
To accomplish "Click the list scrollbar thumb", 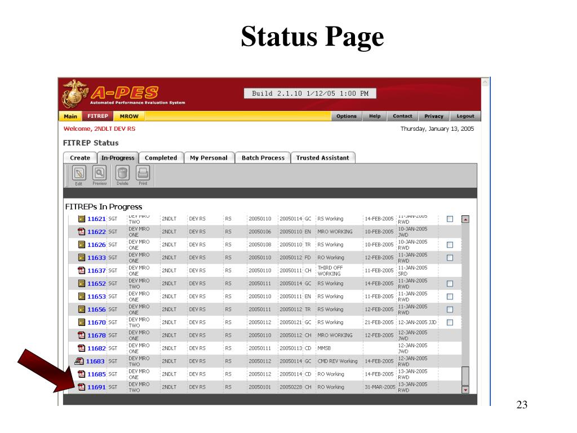I will click(465, 375).
